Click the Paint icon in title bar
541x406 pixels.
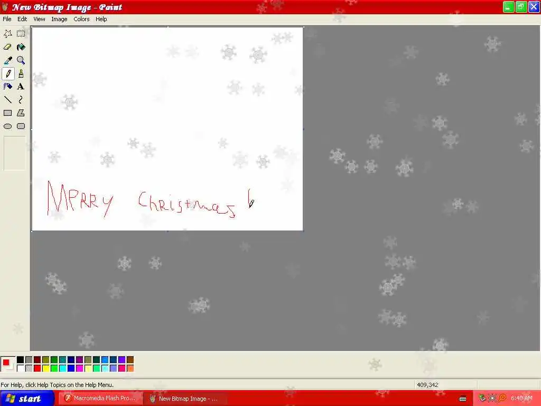[x=5, y=7]
